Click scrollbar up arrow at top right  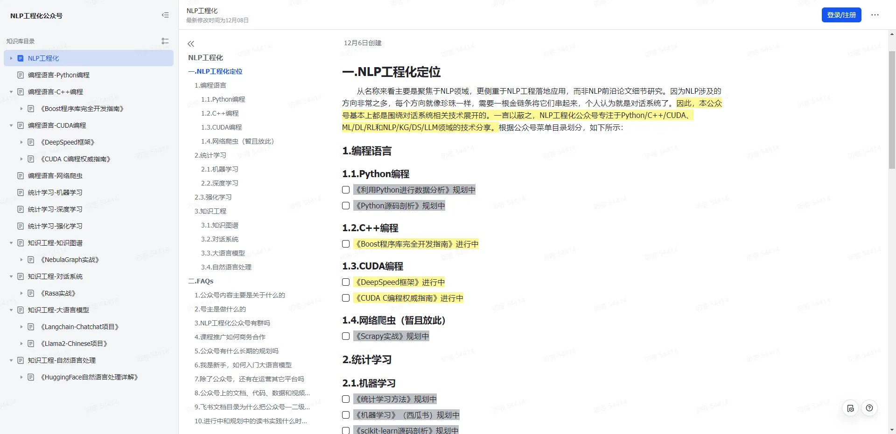tap(892, 34)
